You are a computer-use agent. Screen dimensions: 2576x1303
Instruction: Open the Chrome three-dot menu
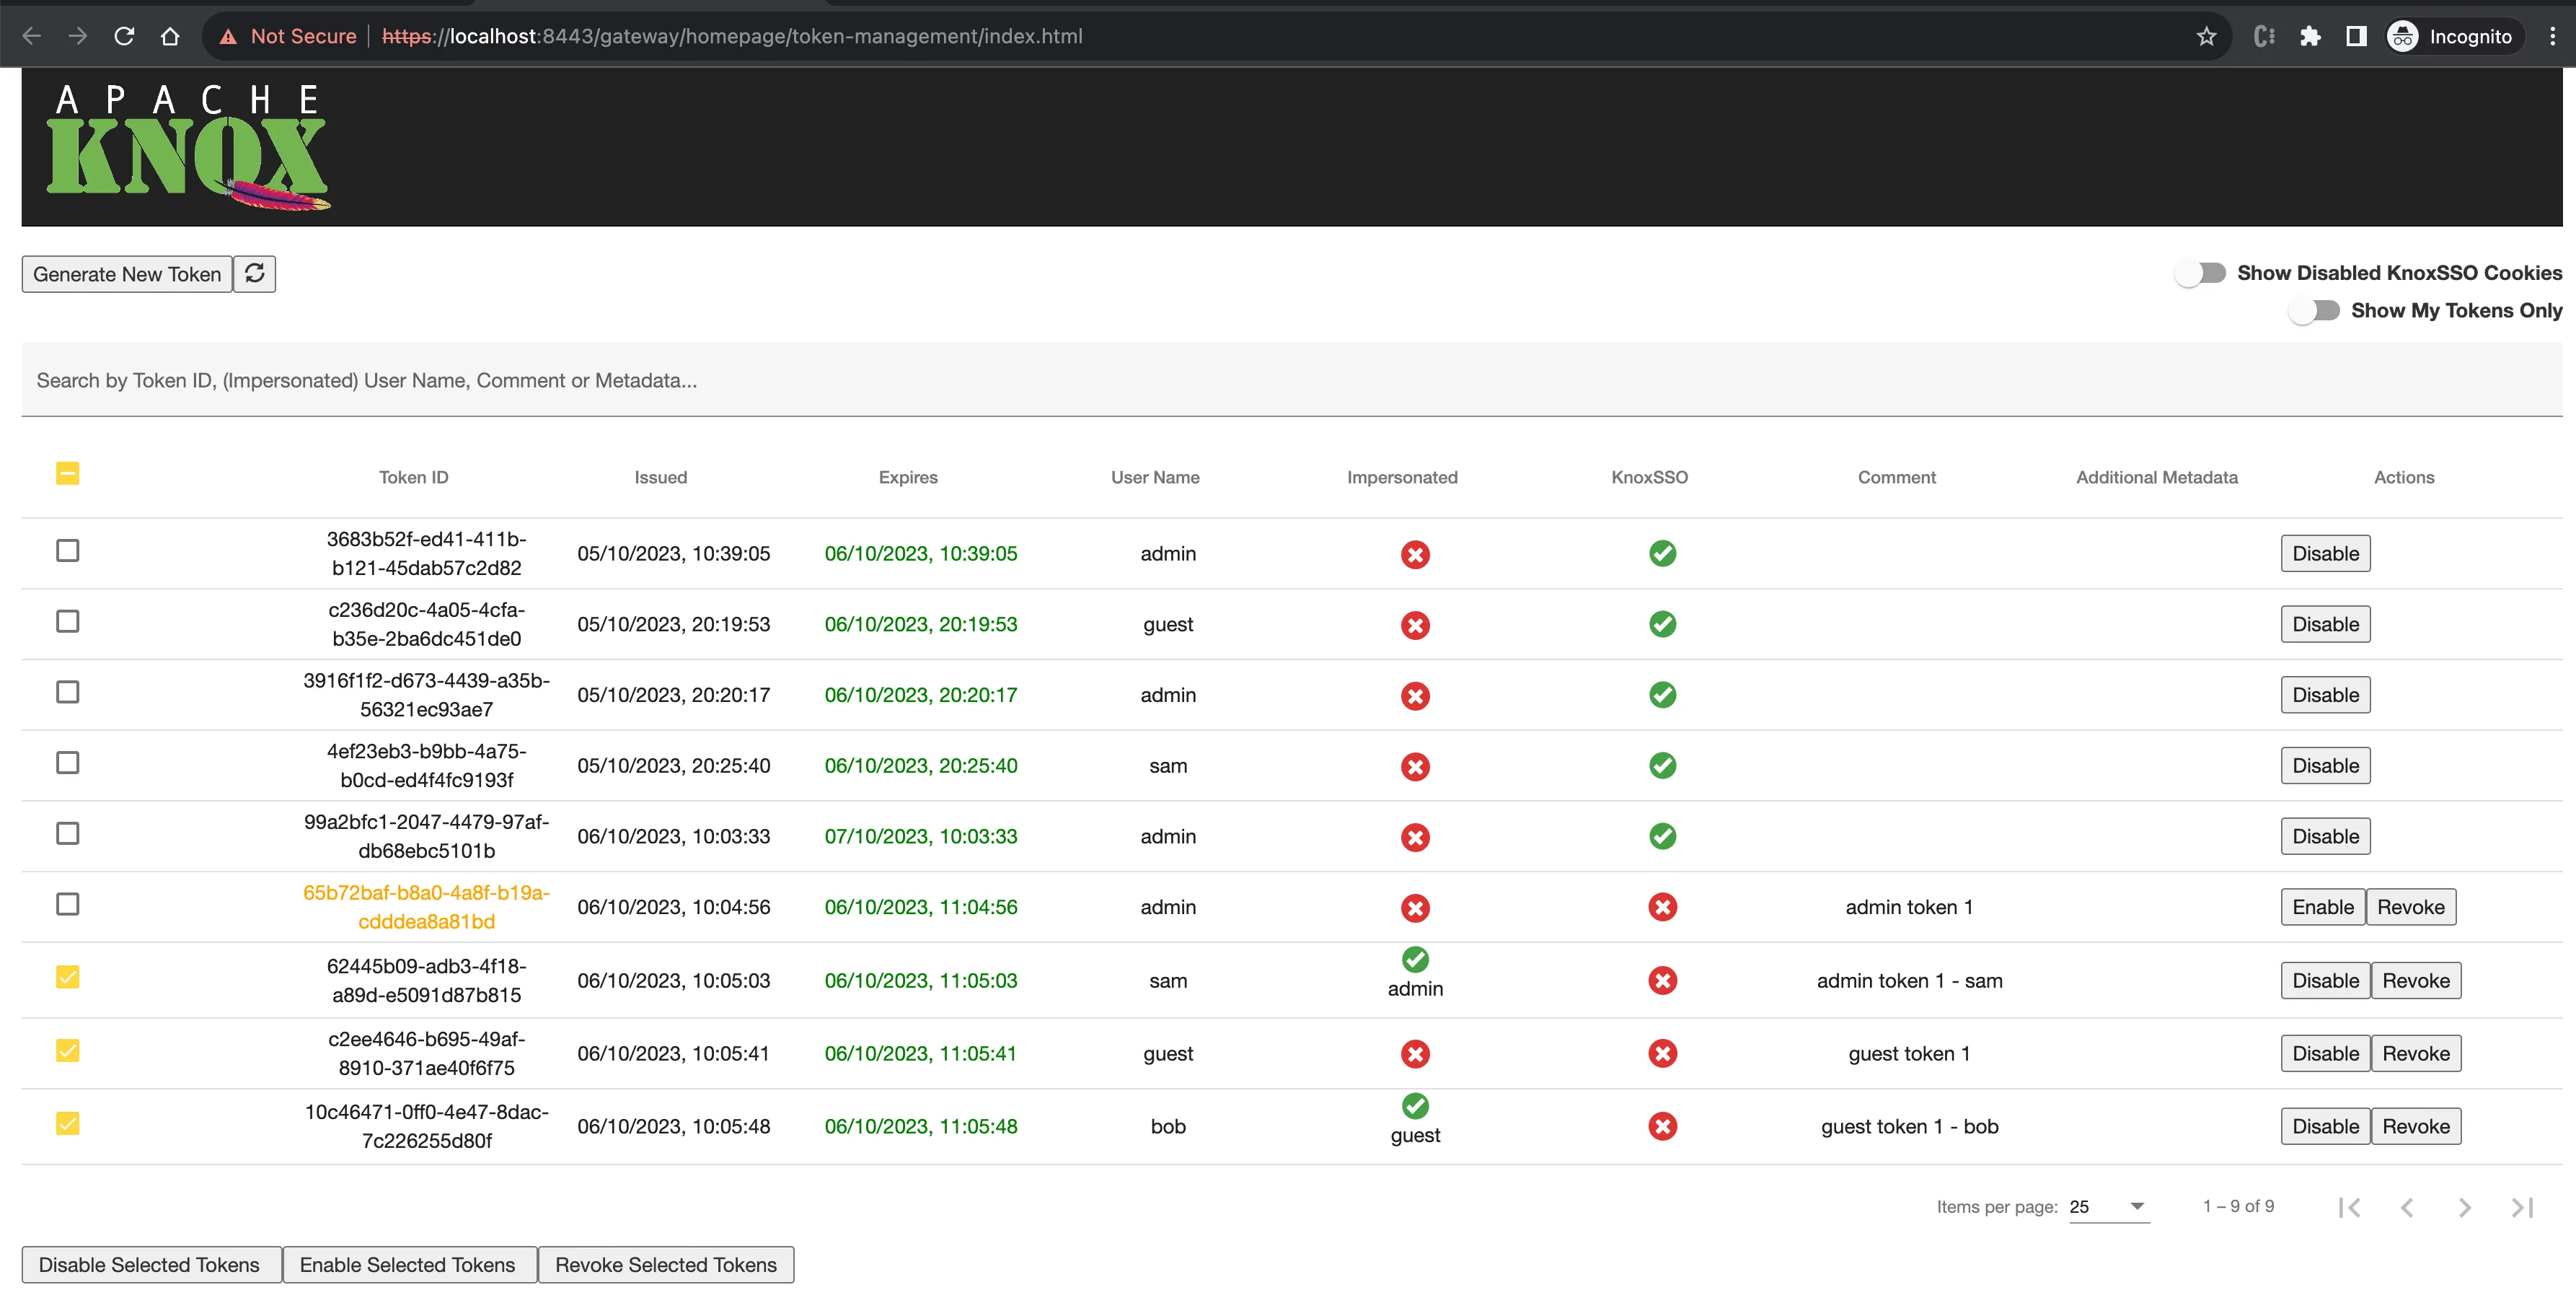(2552, 36)
